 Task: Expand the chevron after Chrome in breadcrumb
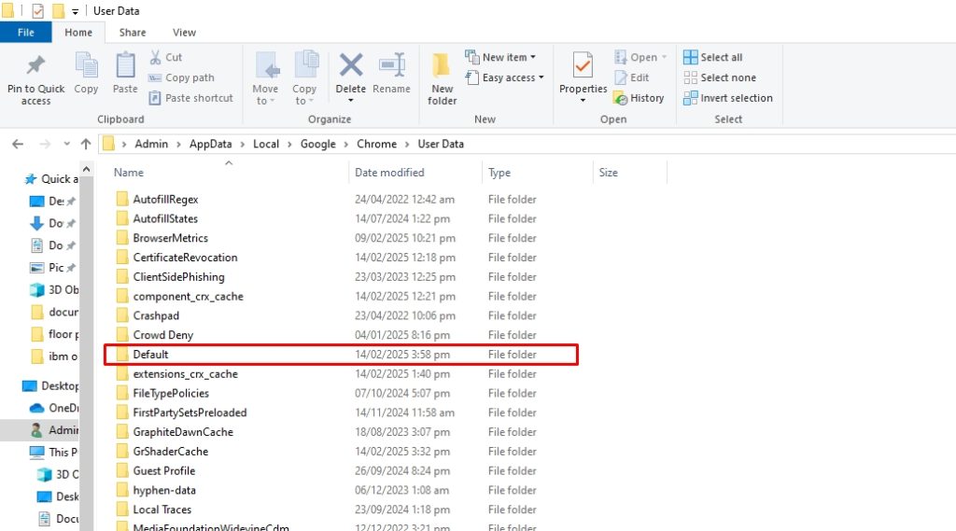coord(407,144)
